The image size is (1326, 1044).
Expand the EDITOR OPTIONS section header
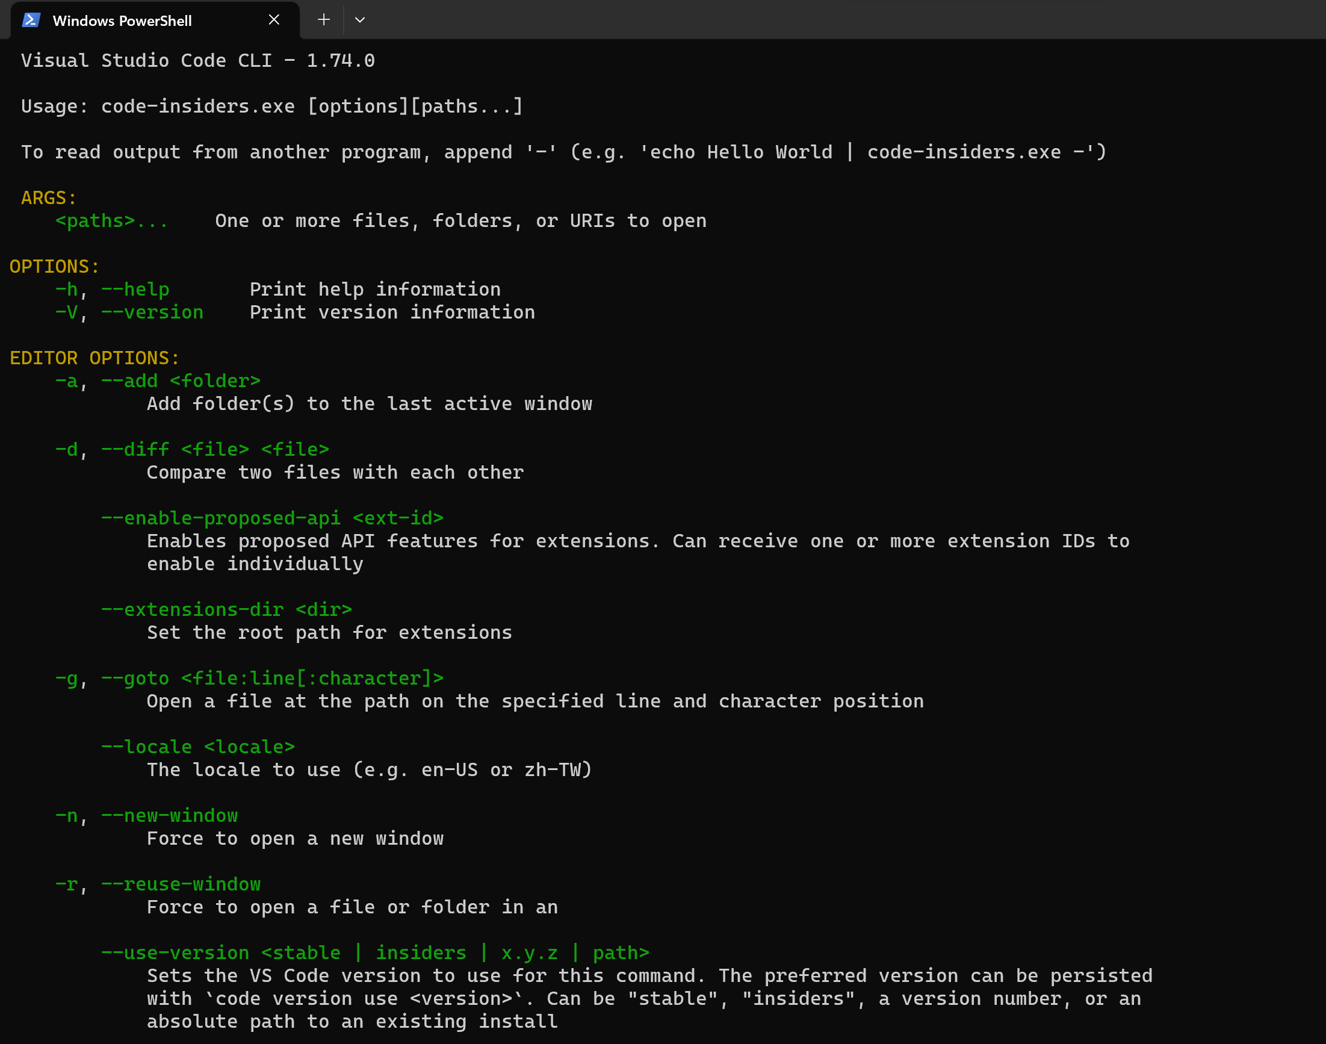tap(91, 357)
